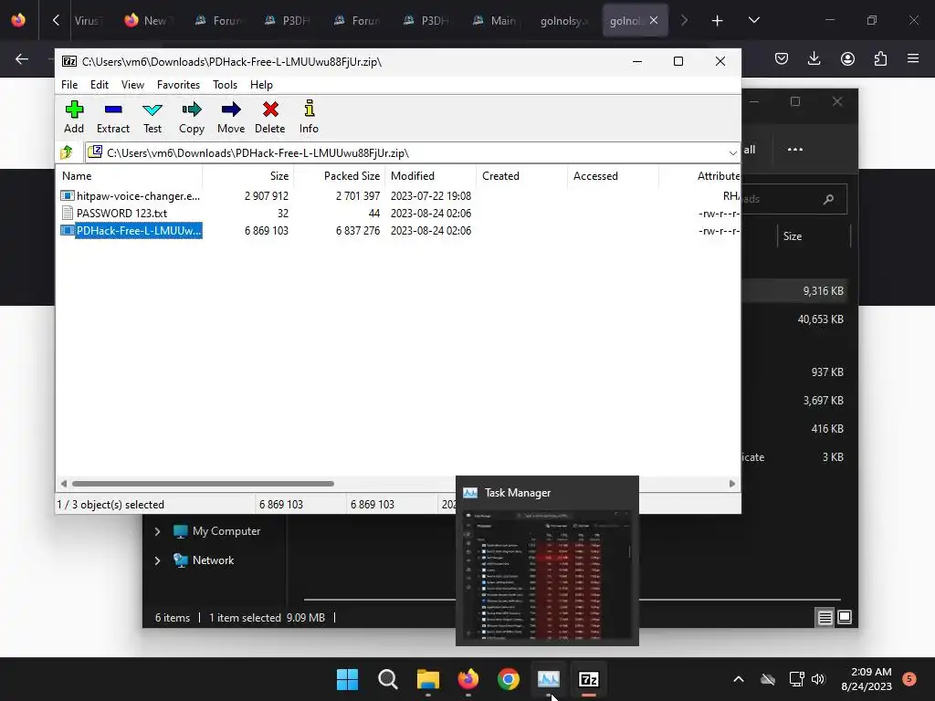Run Test on the archive

click(x=152, y=117)
